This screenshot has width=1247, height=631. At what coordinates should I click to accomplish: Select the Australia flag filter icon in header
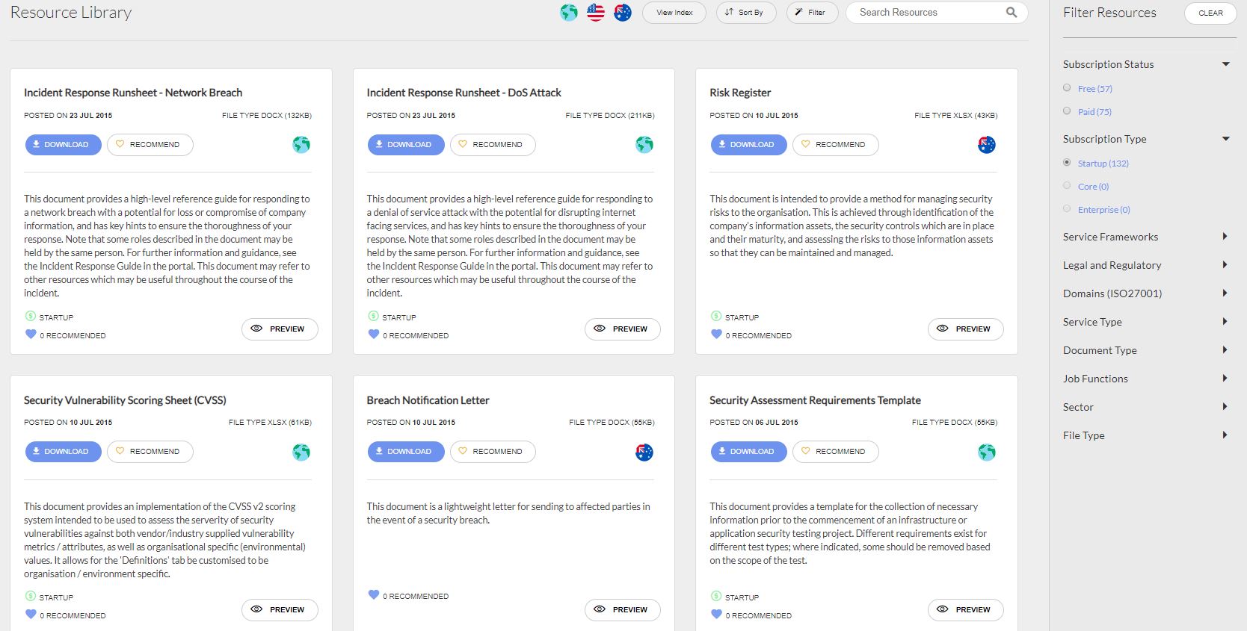point(623,13)
